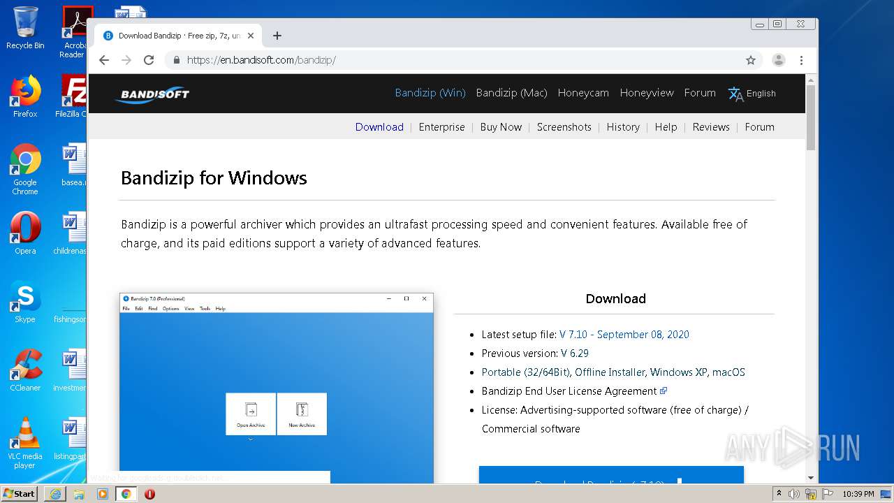Open Honeycam in top navigation
Image resolution: width=894 pixels, height=503 pixels.
[x=583, y=93]
